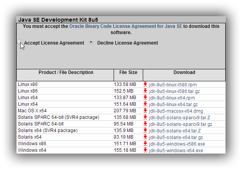Select Accept License Agreement radio button
The width and height of the screenshot is (242, 170).
19,42
